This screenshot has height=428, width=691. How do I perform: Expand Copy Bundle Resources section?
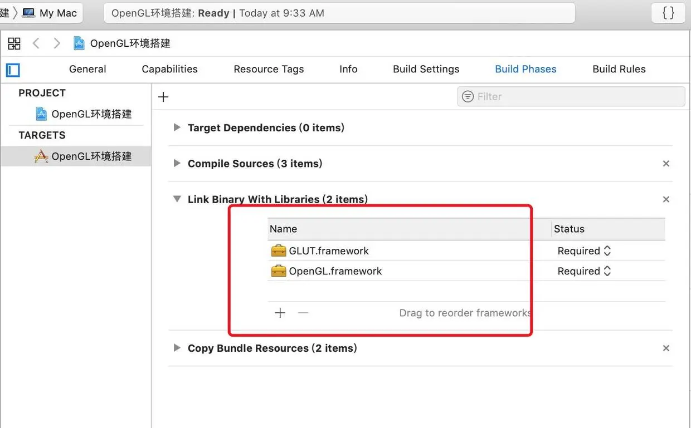click(177, 348)
